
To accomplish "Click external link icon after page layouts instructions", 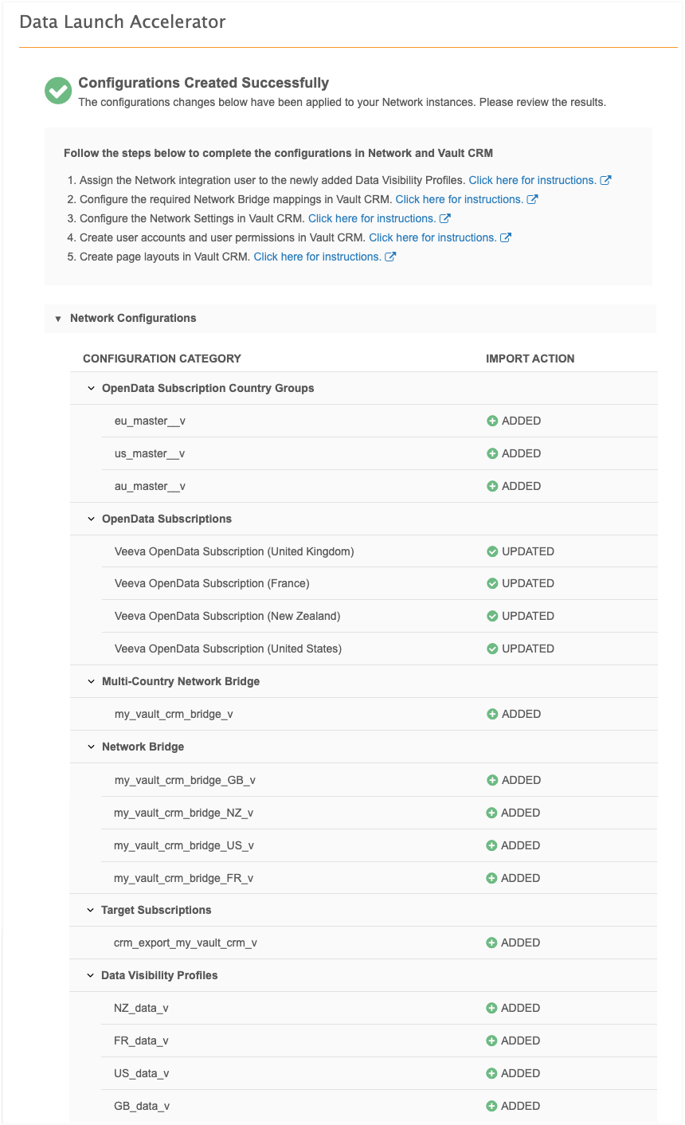I will coord(390,257).
